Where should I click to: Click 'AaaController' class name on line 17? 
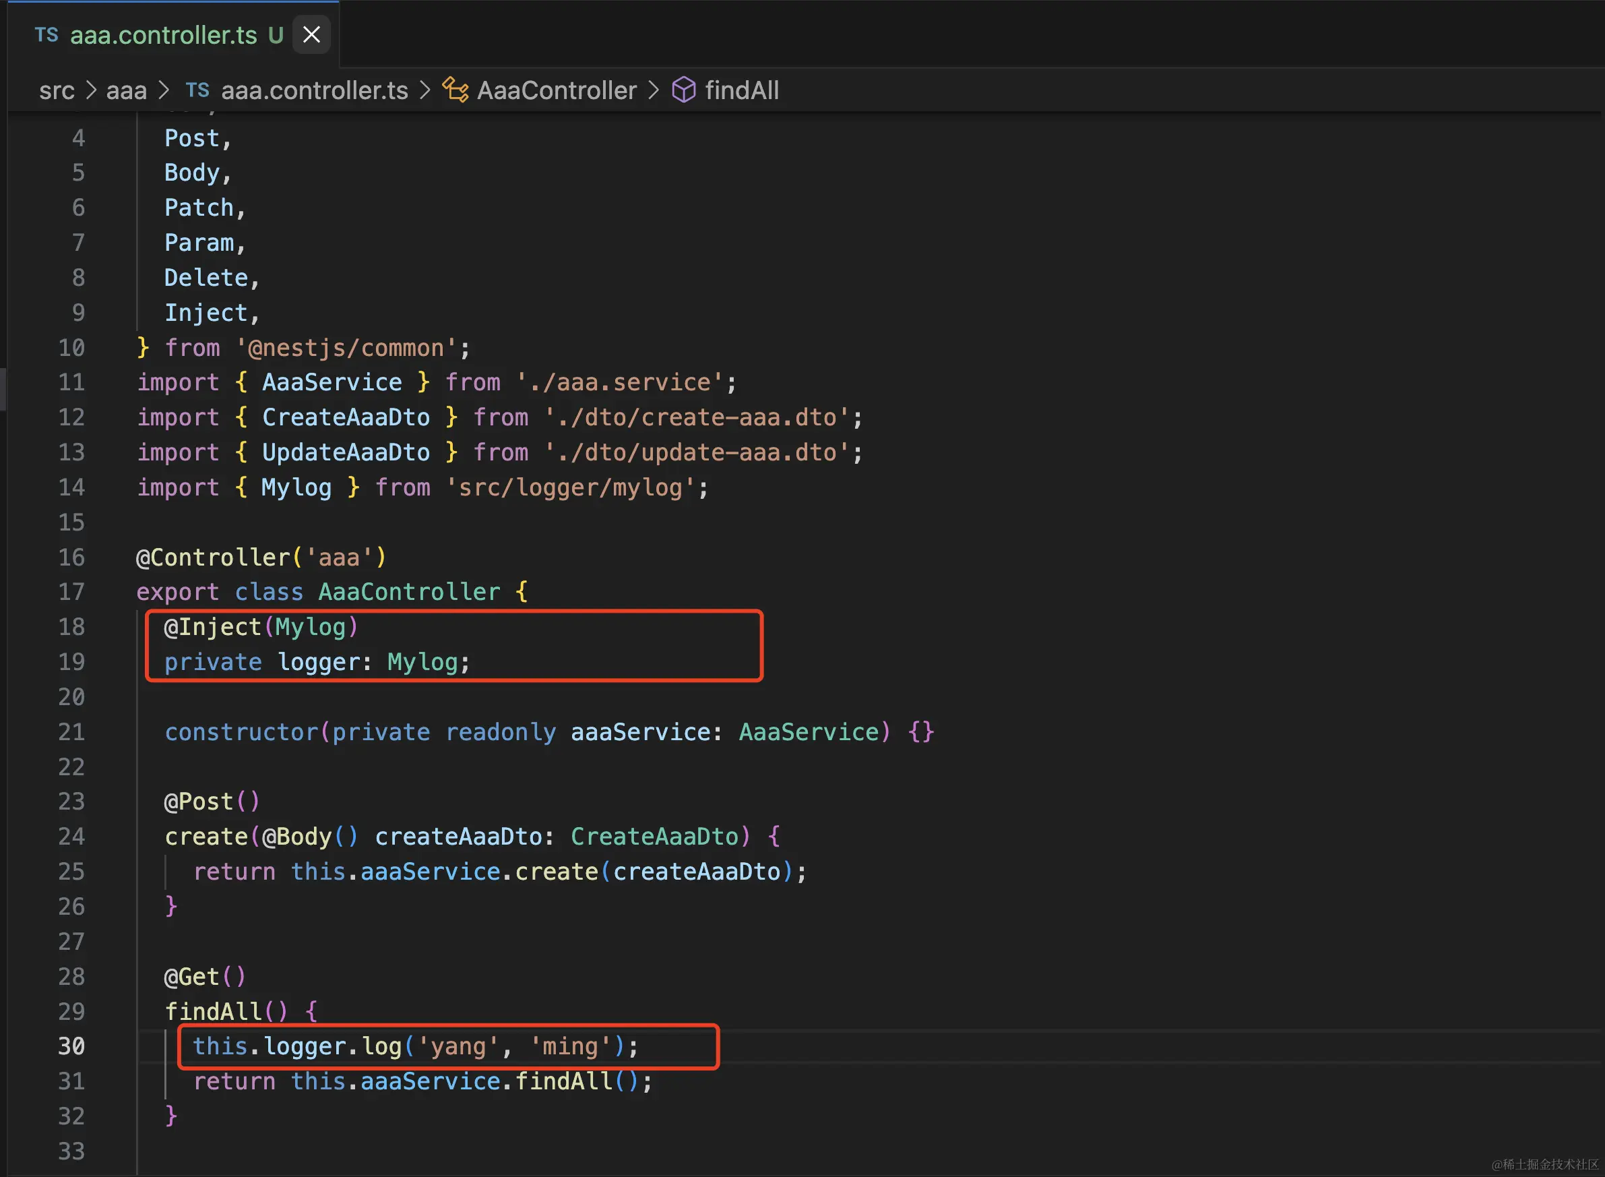409,592
